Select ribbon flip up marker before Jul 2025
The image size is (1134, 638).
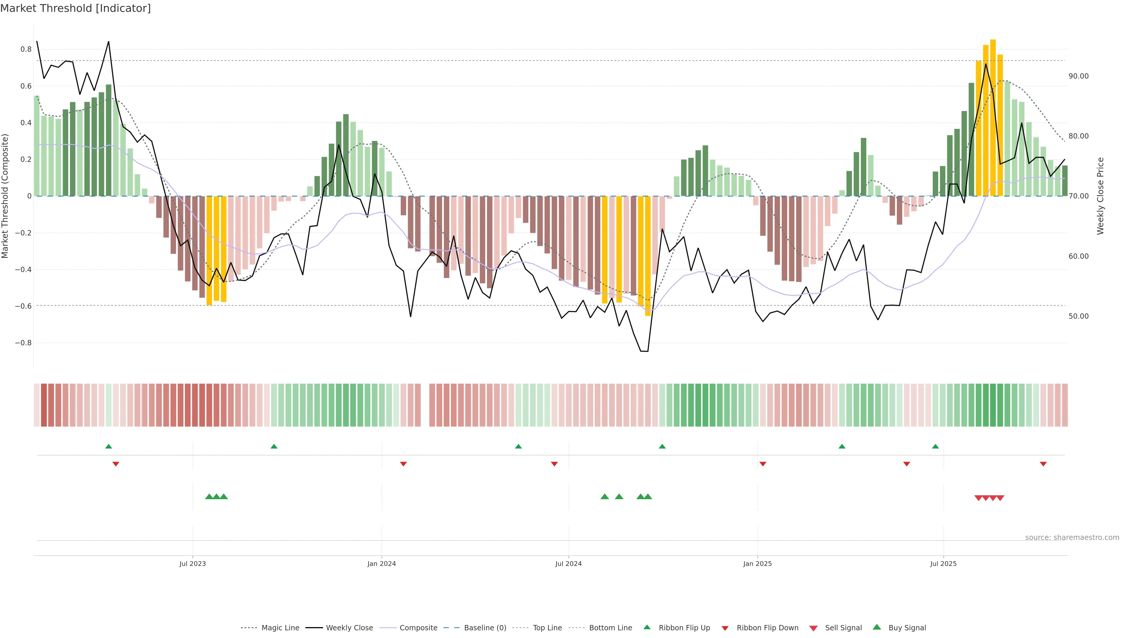(935, 447)
